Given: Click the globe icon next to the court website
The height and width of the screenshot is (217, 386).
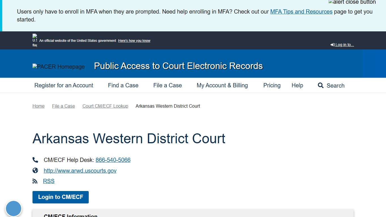Looking at the screenshot, I should pos(35,170).
